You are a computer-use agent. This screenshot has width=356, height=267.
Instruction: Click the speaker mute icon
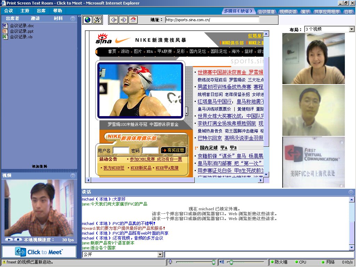click(221, 262)
